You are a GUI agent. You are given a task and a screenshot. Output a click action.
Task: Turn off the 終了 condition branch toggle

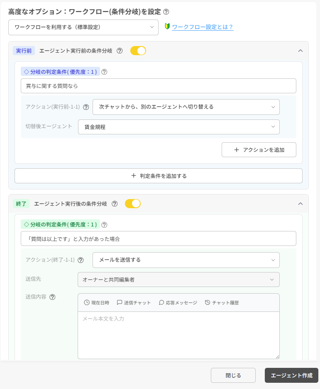coord(133,204)
